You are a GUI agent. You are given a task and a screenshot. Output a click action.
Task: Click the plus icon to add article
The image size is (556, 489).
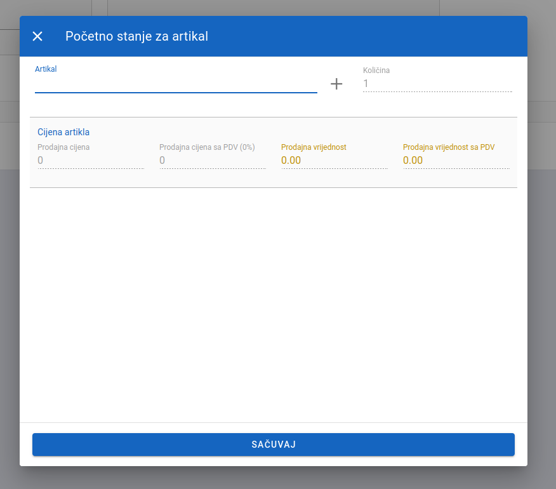336,84
